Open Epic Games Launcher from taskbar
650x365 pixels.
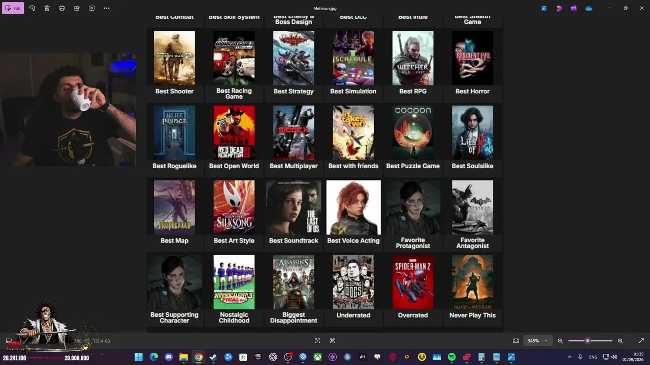click(x=258, y=357)
